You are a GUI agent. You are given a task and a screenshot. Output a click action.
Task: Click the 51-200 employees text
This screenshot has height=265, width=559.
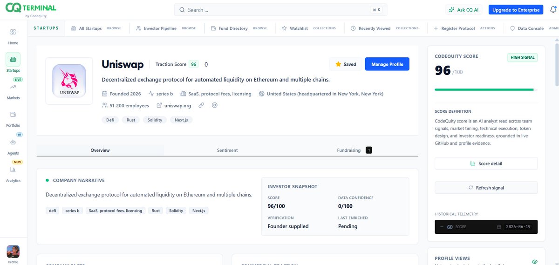[x=129, y=106]
